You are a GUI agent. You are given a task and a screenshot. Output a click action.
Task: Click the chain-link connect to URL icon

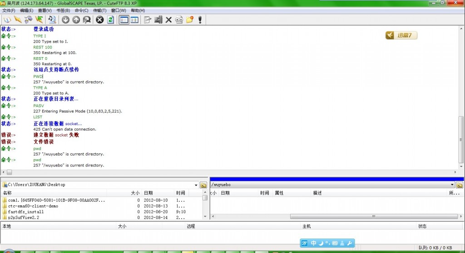29,20
